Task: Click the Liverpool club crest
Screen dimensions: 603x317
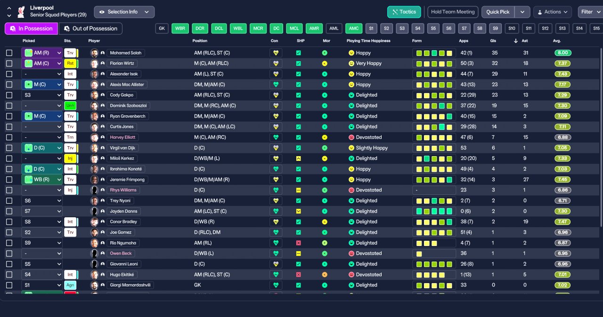Action: (x=21, y=12)
